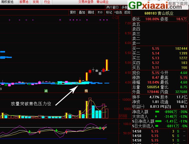Image resolution: width=189 pixels, height=144 pixels.
Task: Click the 委比 100.00% value
Action: (x=152, y=19)
